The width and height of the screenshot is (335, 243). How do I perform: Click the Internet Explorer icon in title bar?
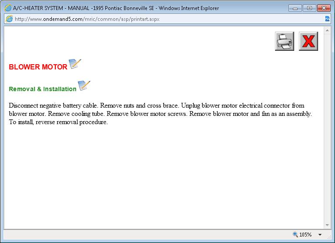click(8, 8)
